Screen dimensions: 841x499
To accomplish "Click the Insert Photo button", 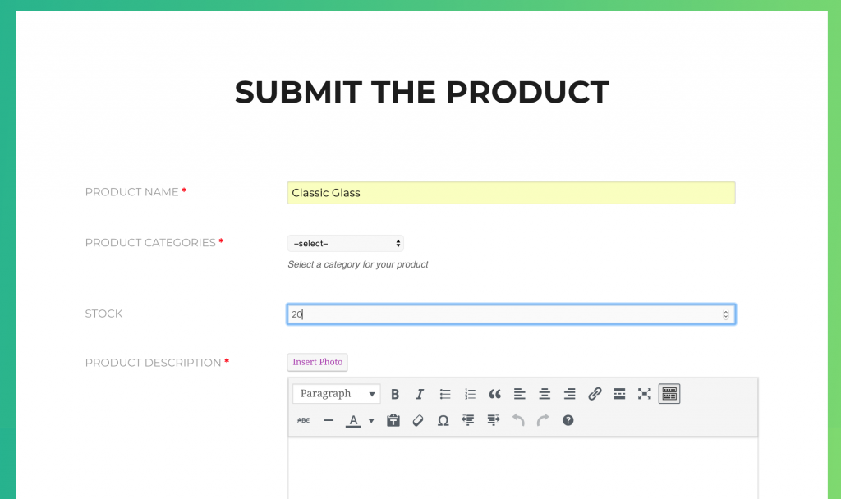I will (x=317, y=362).
